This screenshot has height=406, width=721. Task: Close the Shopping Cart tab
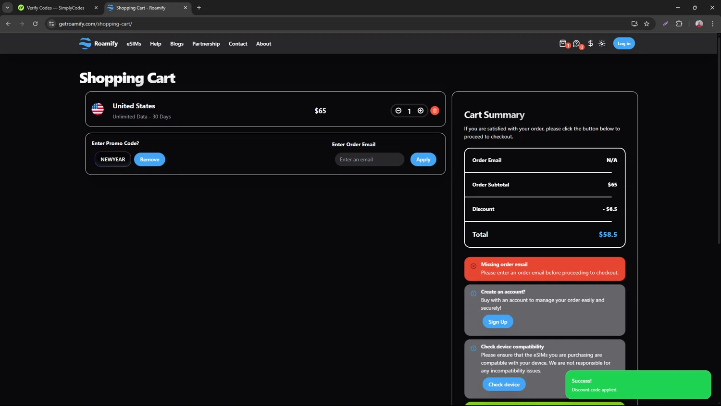point(186,8)
